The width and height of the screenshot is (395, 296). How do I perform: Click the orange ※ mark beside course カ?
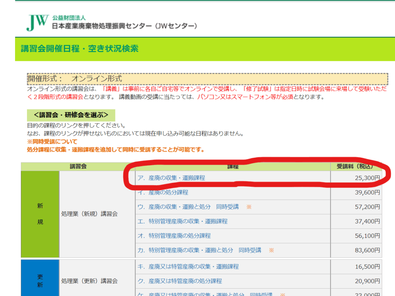click(271, 250)
